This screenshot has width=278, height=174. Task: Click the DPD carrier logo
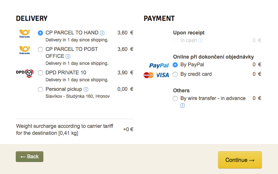tap(25, 73)
